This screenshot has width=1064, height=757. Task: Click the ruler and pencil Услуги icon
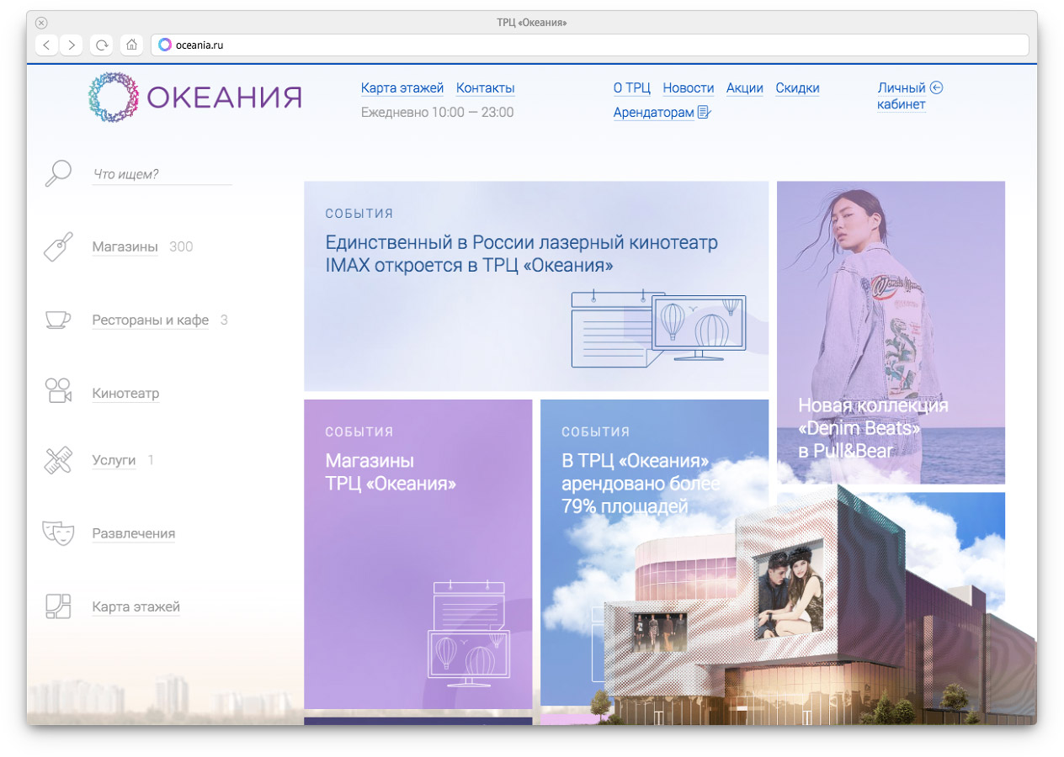pos(58,460)
